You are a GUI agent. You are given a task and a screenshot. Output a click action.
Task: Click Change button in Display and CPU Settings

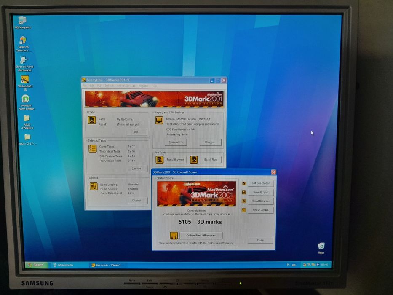pyautogui.click(x=210, y=142)
